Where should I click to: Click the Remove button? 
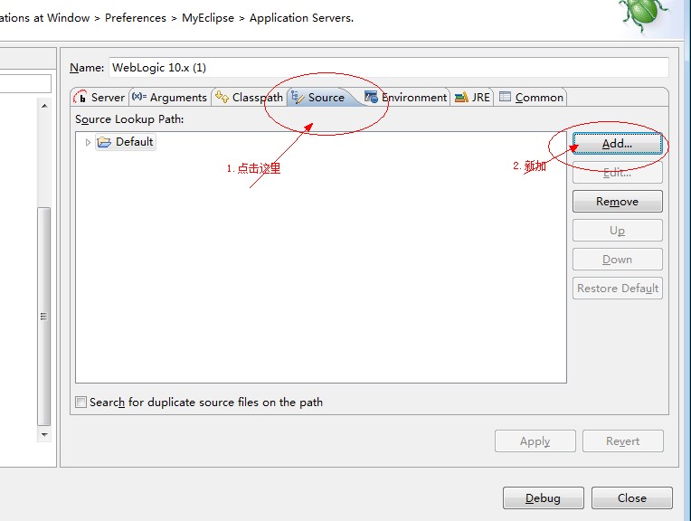pos(617,202)
